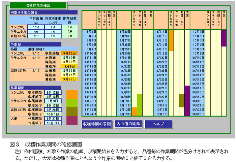Select クサユタカ 作付面積 field showing 4.0
The width and height of the screenshot is (236, 162).
pos(36,32)
